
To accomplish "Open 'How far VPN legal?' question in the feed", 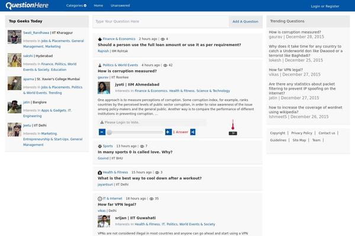I will coord(117,204).
